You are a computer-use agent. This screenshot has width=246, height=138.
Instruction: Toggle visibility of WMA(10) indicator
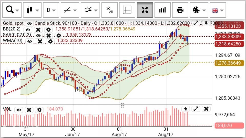coord(30,41)
